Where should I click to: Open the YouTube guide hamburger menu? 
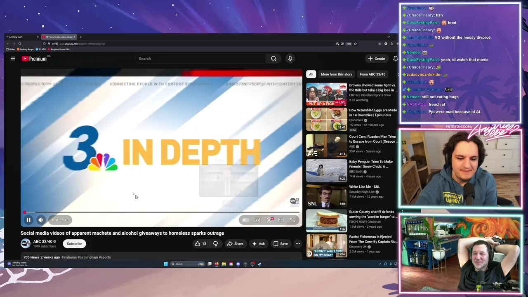(x=13, y=59)
